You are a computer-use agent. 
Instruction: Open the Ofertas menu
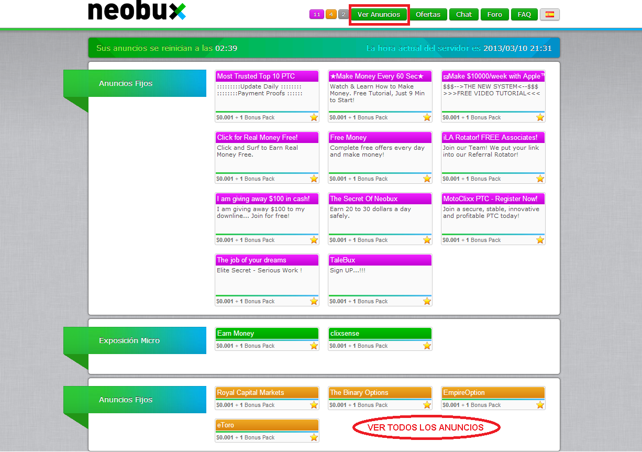point(428,15)
